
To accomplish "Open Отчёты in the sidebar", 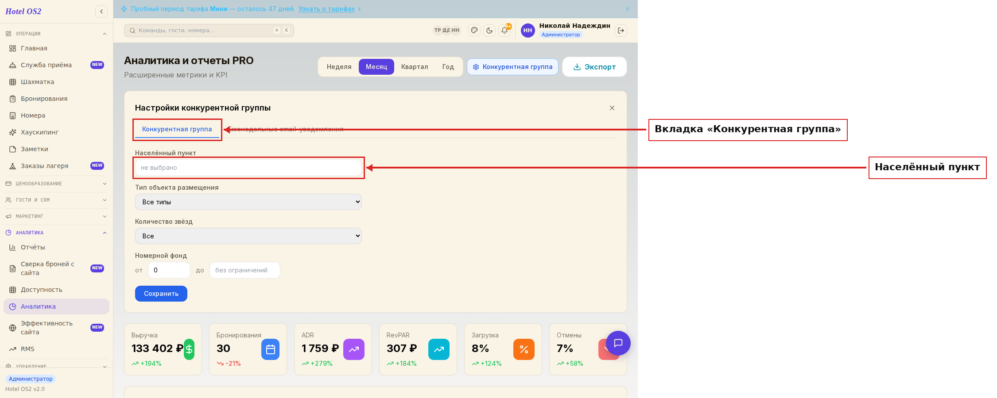I will tap(56, 247).
